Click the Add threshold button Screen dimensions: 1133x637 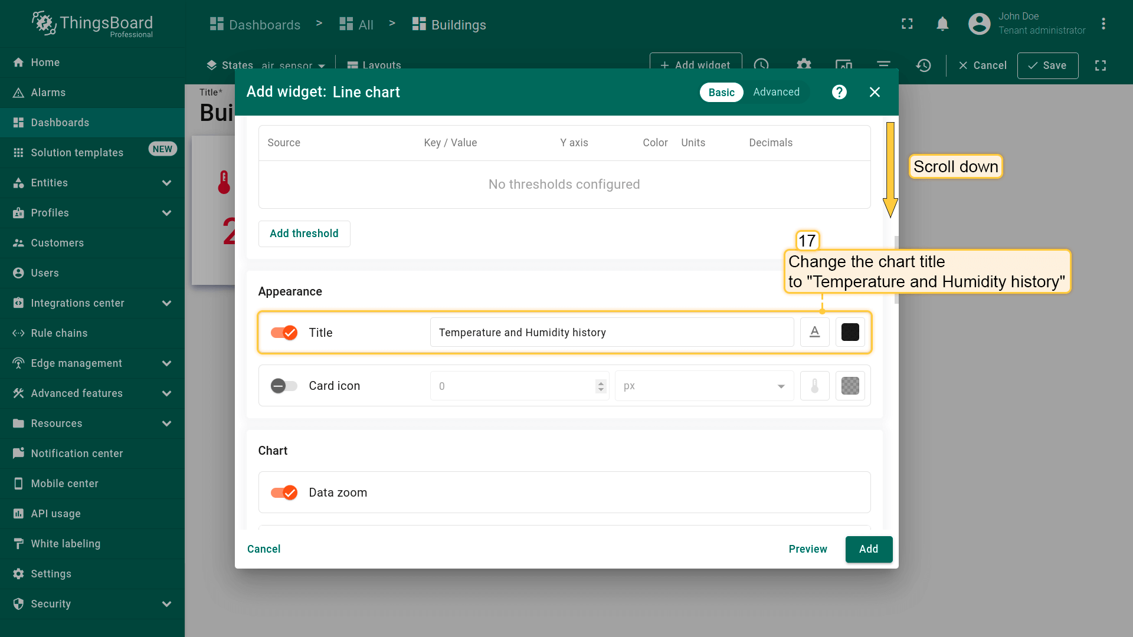(304, 234)
